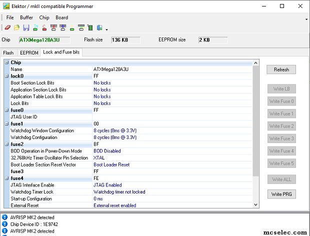Click the eraser (erase chip) toolbar icon

click(x=7, y=27)
